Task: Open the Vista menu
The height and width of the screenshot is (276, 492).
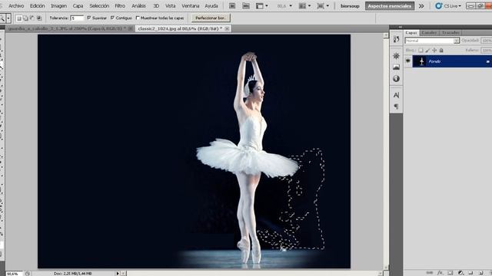Action: pyautogui.click(x=171, y=6)
